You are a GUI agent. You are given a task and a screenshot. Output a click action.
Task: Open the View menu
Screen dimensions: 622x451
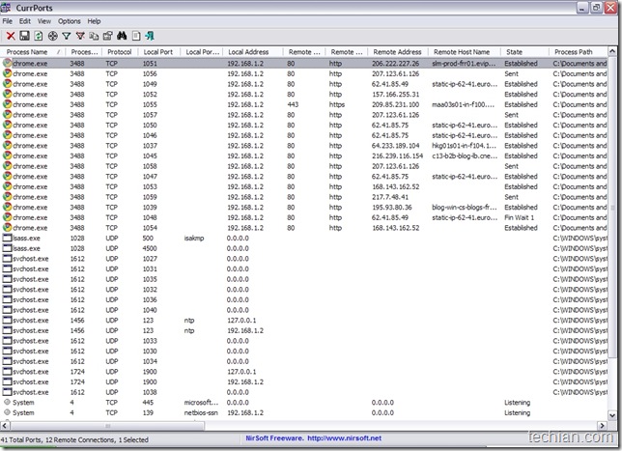click(x=44, y=21)
